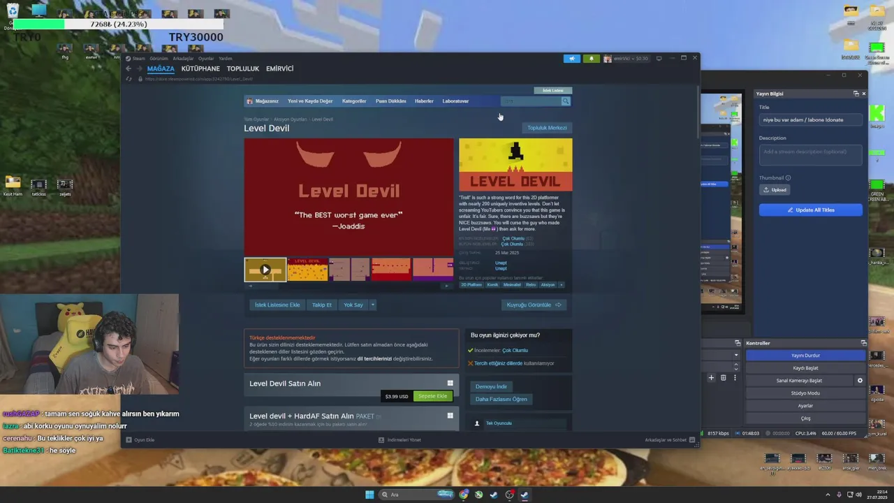Switch to the KÜTÜPHANE tab
Screen dimensions: 894x503
coord(200,68)
